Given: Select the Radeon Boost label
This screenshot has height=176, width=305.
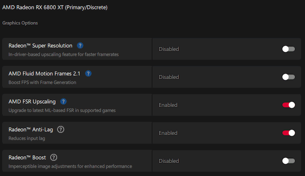Looking at the screenshot, I should (27, 157).
